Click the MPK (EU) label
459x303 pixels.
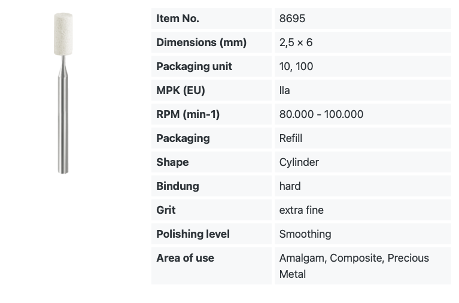pos(181,90)
